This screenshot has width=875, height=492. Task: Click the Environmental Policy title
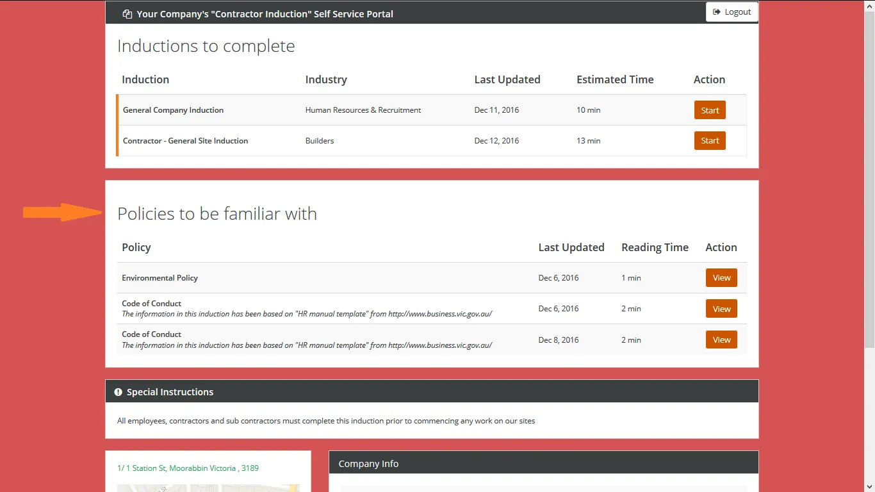pyautogui.click(x=159, y=278)
